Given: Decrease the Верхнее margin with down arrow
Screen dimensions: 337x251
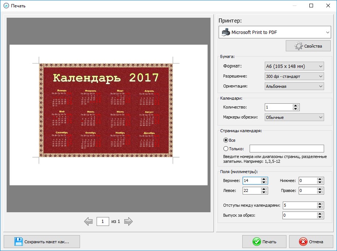Looking at the screenshot, I should [264, 182].
